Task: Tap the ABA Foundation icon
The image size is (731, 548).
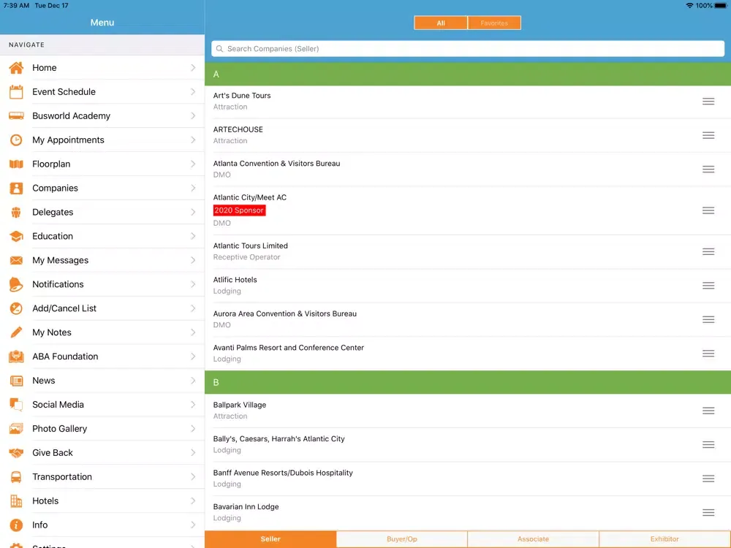Action: pyautogui.click(x=16, y=357)
